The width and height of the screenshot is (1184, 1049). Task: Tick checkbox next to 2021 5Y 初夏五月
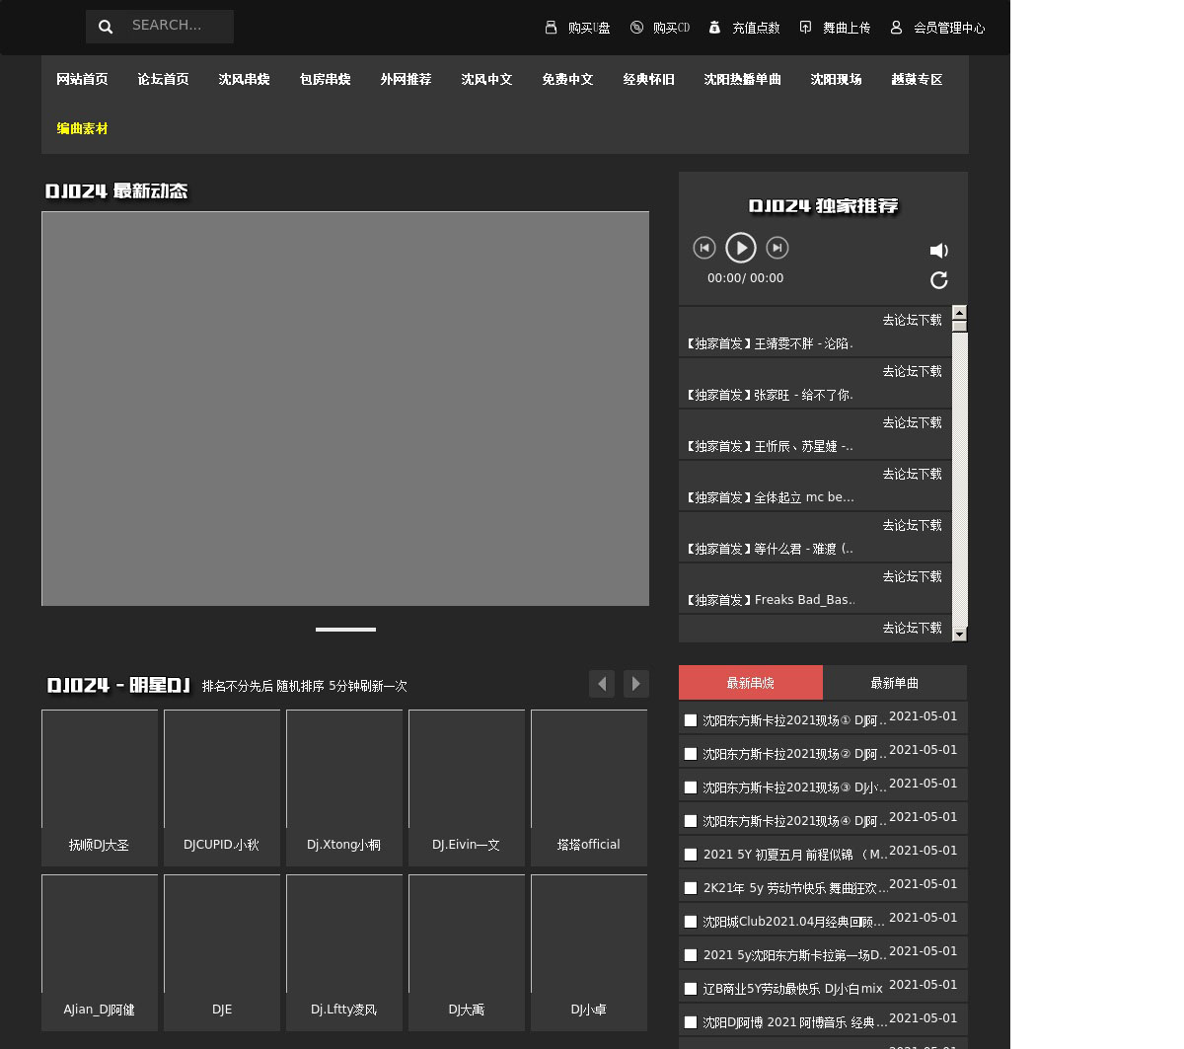(691, 855)
